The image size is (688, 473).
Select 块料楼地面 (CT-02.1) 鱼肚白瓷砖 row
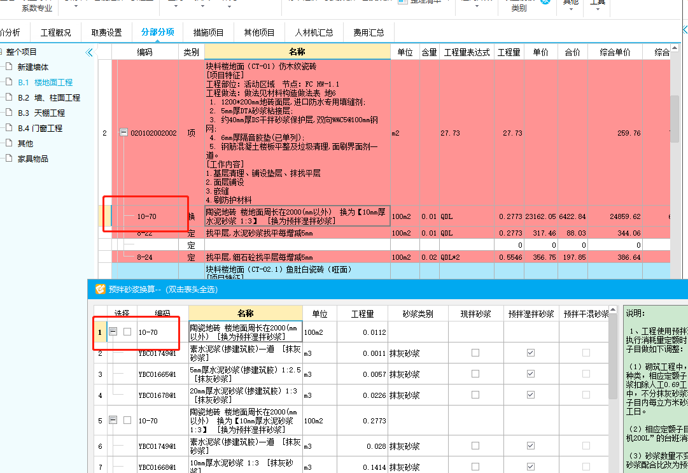(x=297, y=269)
